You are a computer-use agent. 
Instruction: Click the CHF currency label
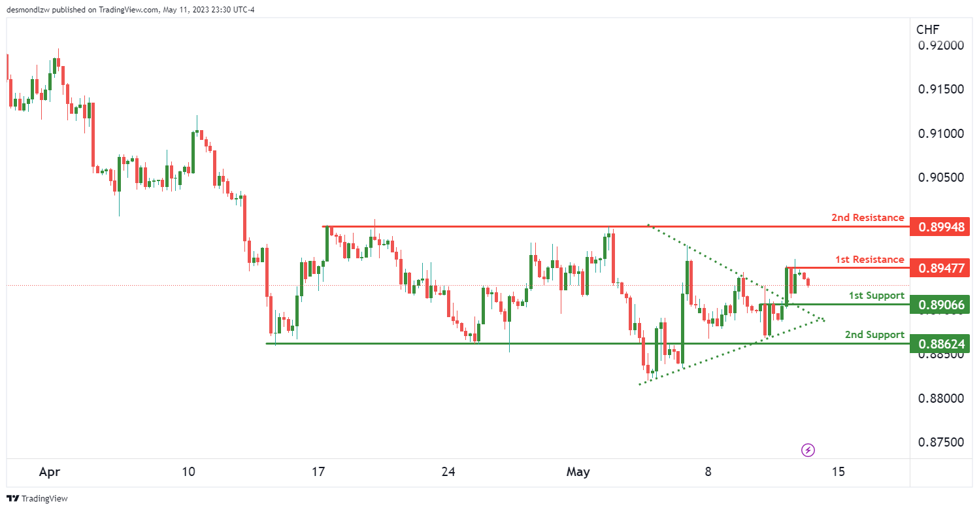pos(927,29)
